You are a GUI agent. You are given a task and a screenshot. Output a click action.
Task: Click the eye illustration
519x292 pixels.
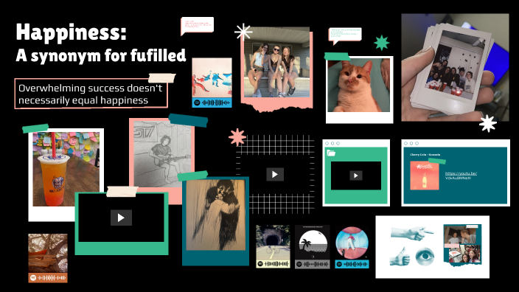[x=425, y=257]
